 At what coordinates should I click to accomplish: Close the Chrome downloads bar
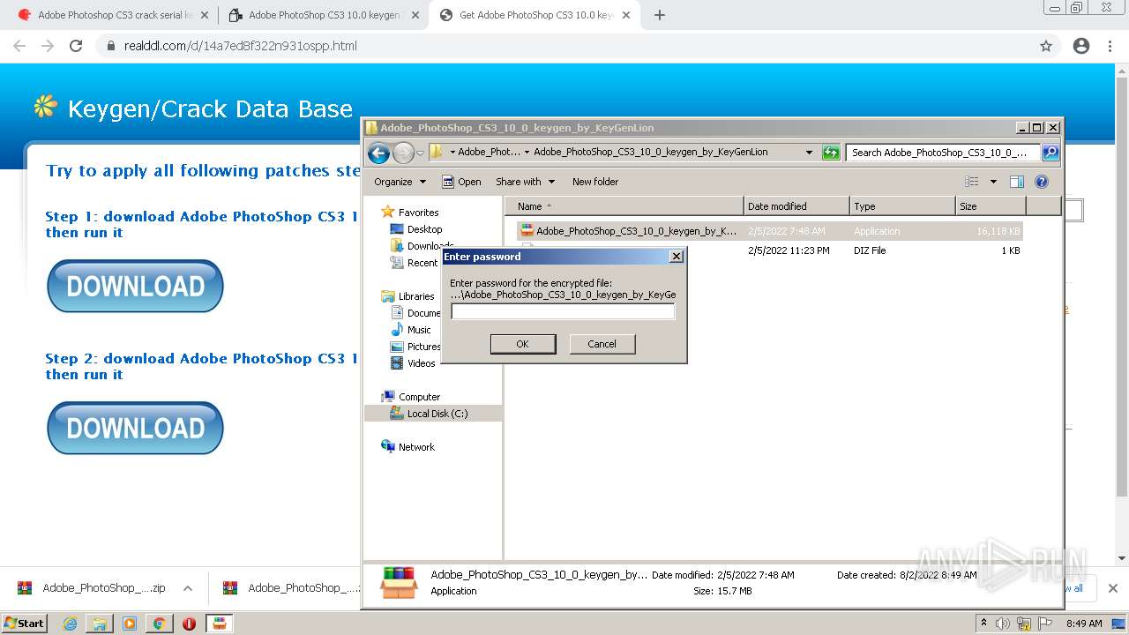point(1112,588)
